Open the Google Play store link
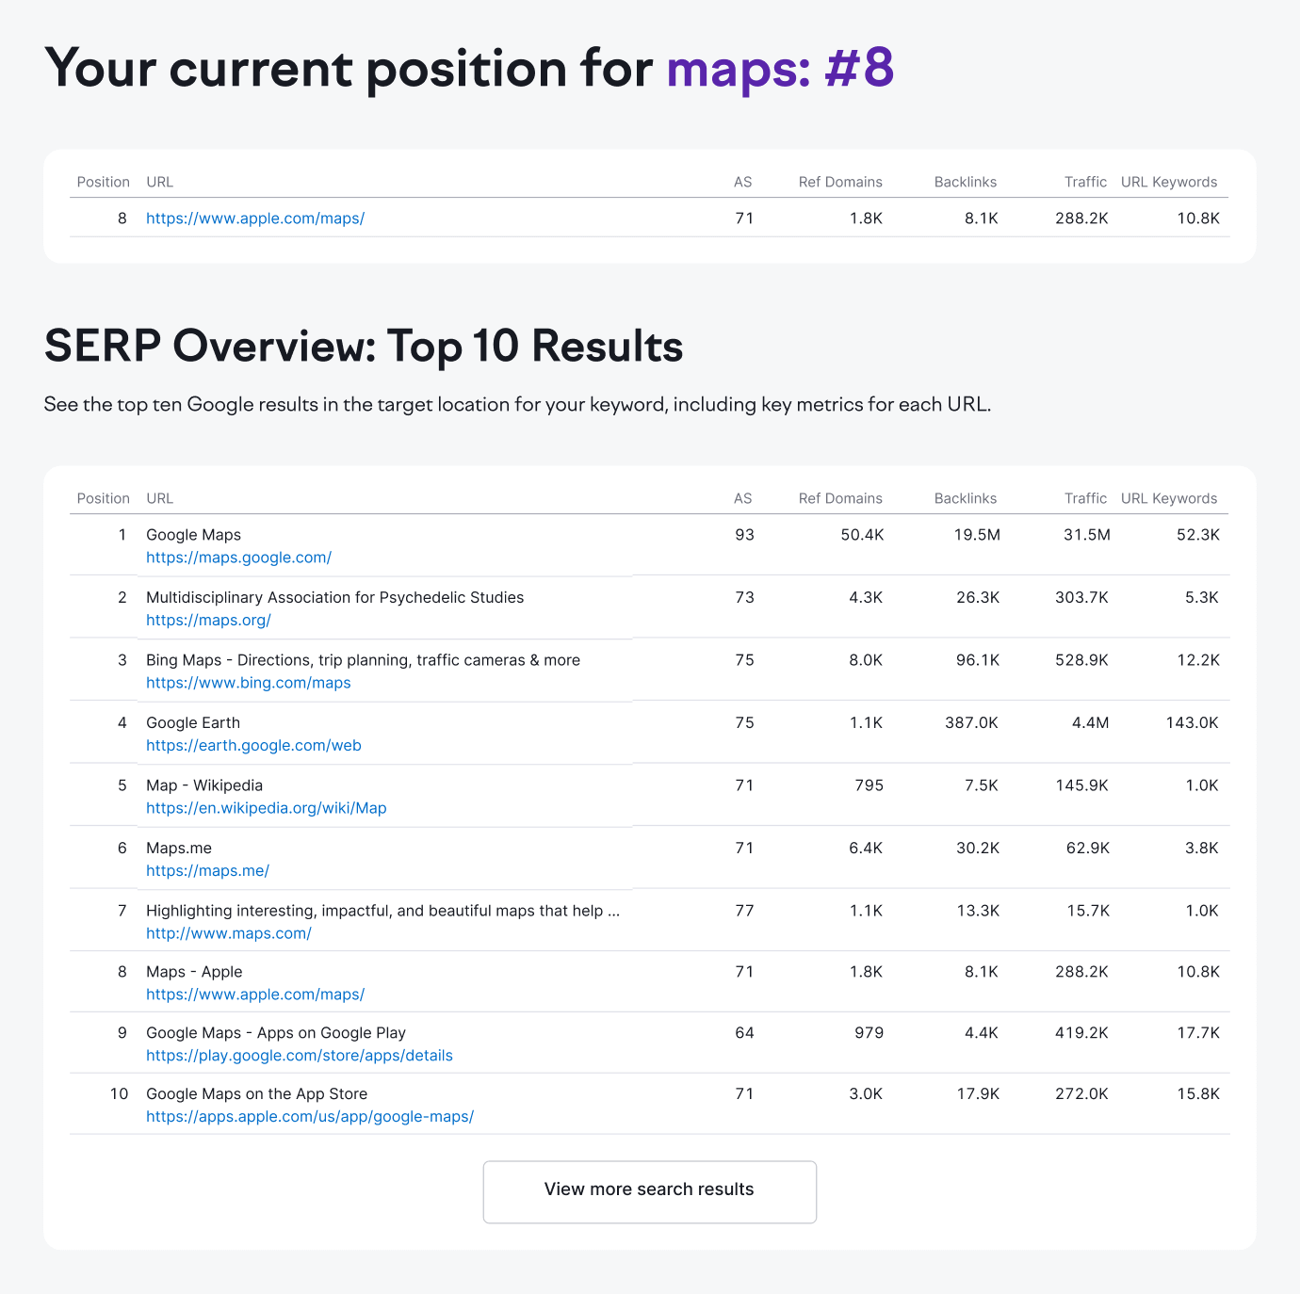The height and width of the screenshot is (1294, 1300). click(299, 1056)
